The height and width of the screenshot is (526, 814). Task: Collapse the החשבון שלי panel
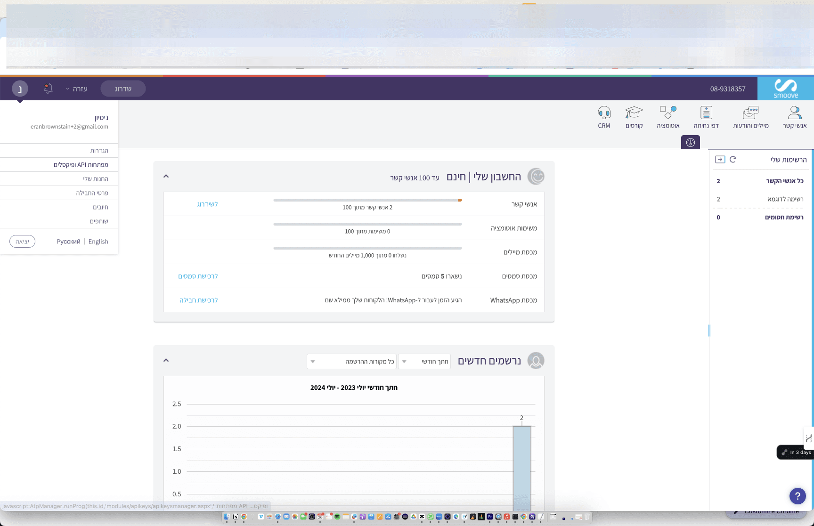tap(166, 176)
